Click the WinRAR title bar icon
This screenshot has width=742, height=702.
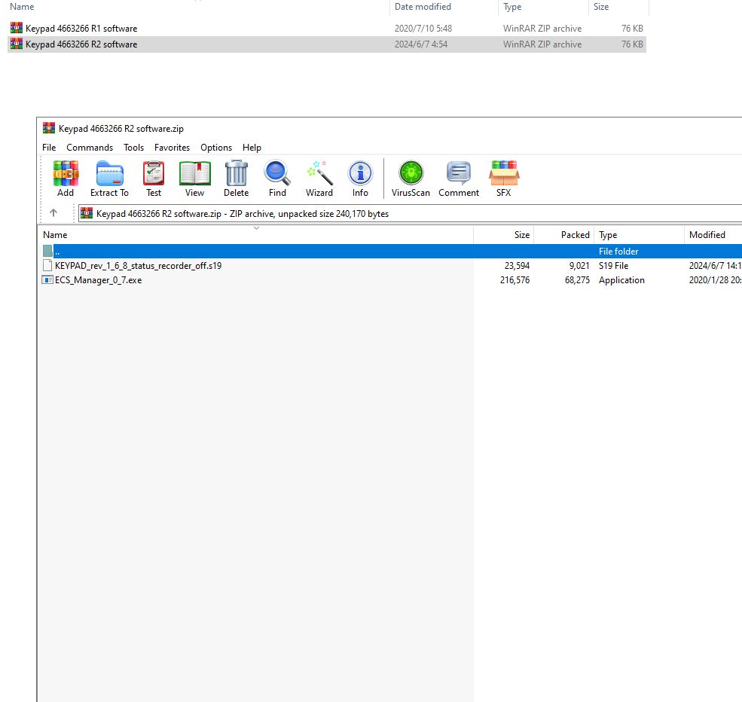tap(49, 128)
